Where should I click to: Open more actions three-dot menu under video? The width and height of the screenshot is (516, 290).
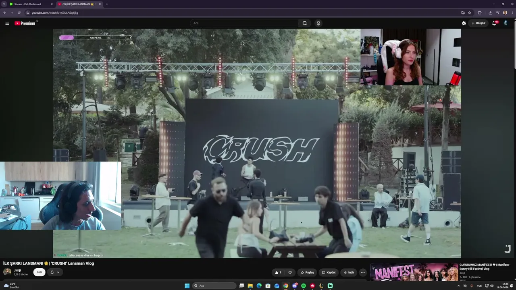point(363,273)
